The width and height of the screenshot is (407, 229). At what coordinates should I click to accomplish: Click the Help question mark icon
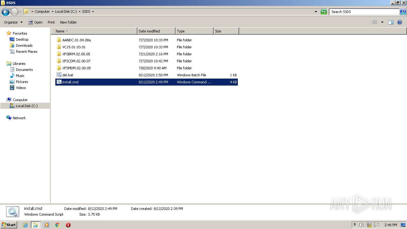pos(400,22)
